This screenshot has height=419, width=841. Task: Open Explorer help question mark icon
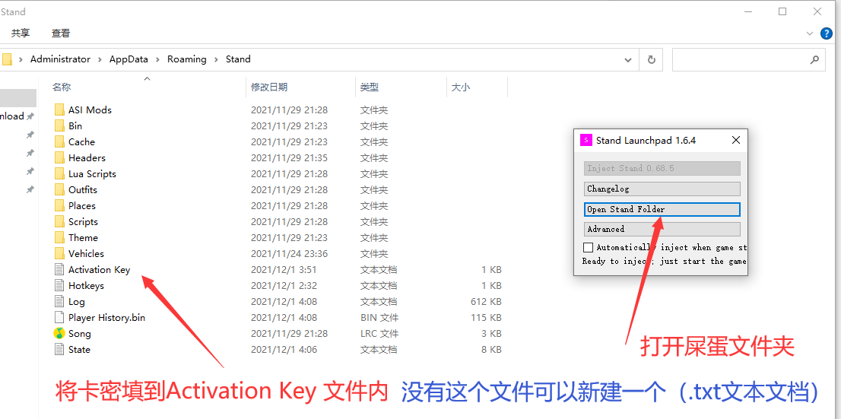(x=827, y=33)
